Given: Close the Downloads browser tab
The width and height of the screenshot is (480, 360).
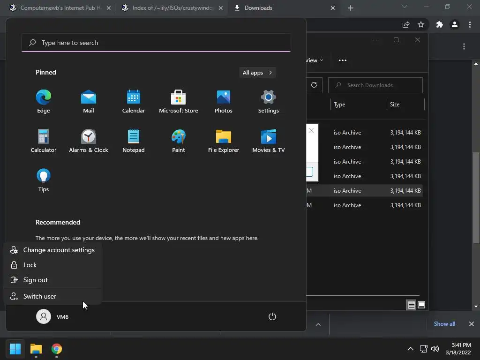Looking at the screenshot, I should [x=333, y=8].
